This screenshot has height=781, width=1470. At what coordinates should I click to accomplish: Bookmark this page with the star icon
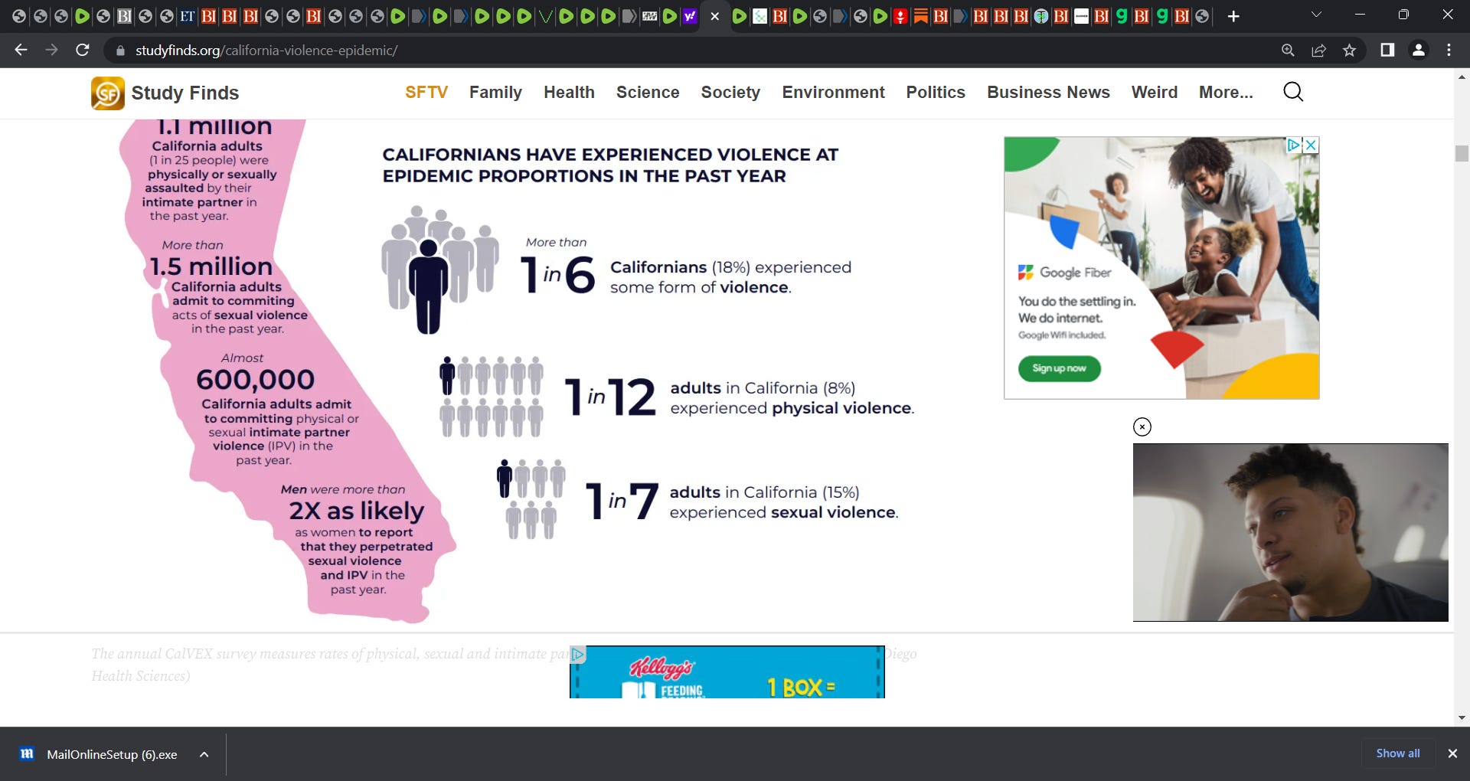[1349, 51]
